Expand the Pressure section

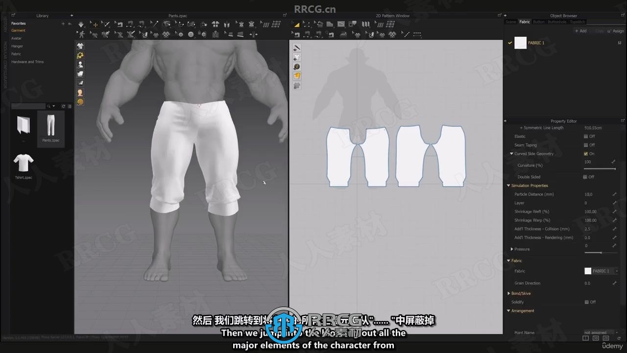(x=512, y=249)
